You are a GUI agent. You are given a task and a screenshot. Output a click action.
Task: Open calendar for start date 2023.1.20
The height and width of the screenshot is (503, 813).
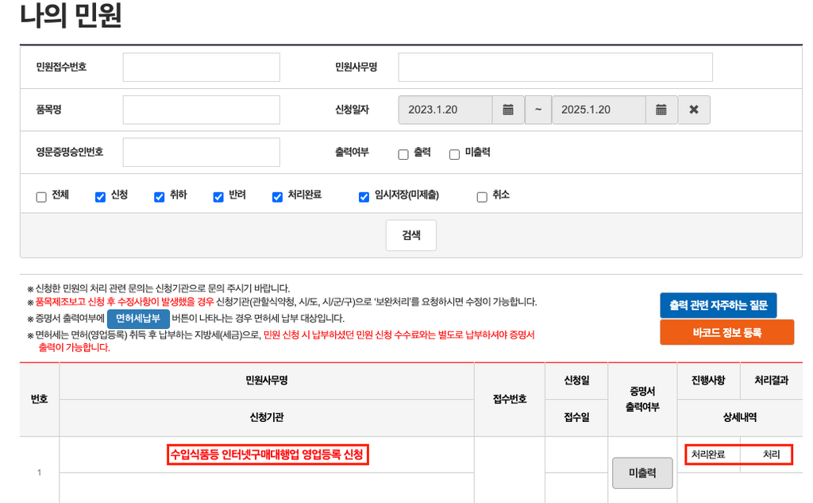(x=508, y=110)
